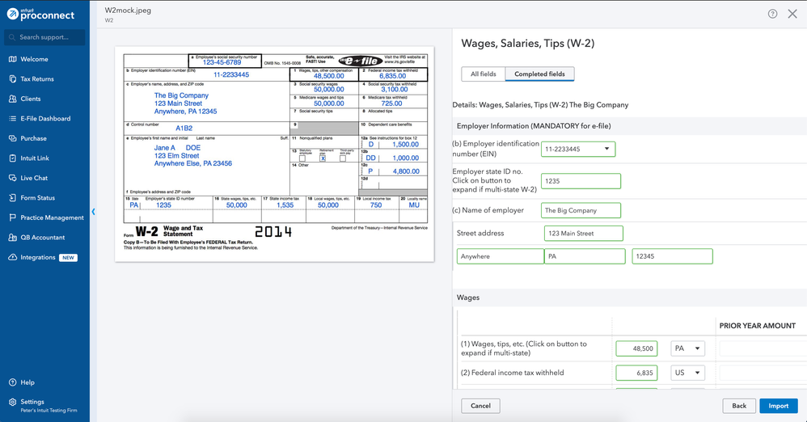Toggle Retirement plan checkbox on W-2 image
This screenshot has height=422, width=807.
(x=323, y=158)
